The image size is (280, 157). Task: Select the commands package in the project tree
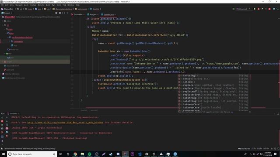pyautogui.click(x=18, y=41)
